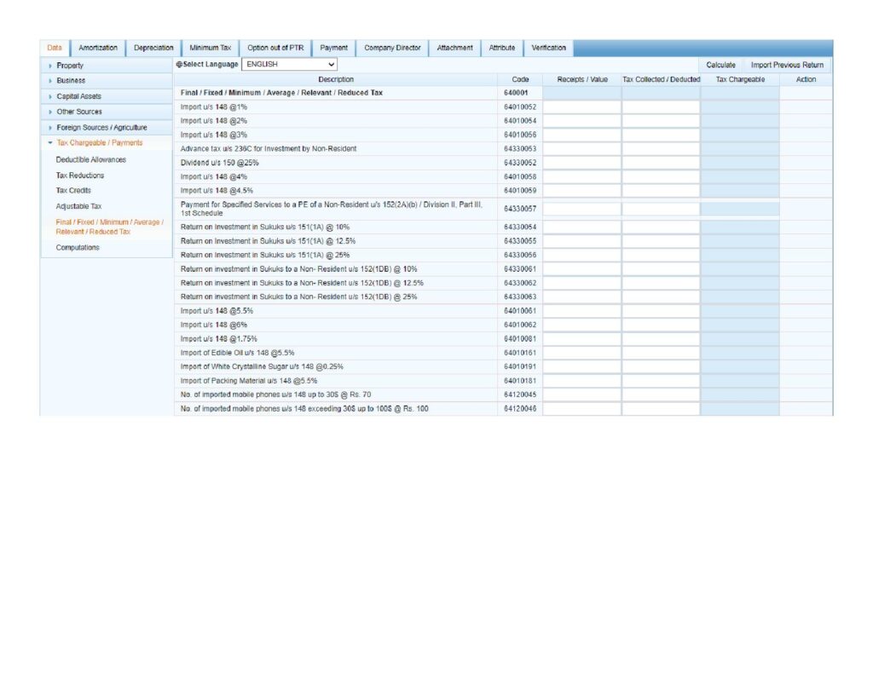
Task: Open Deductible Allowances in the sidebar
Action: [90, 159]
